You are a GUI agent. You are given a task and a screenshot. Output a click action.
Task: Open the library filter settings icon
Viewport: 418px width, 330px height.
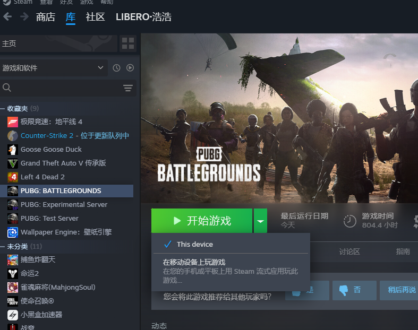tap(128, 88)
